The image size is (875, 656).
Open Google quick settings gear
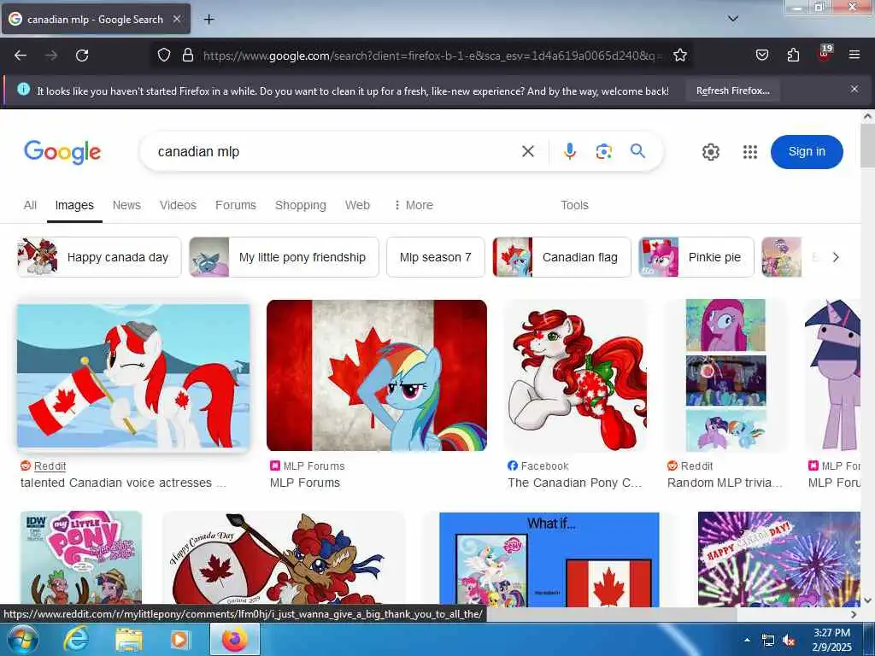coord(710,152)
